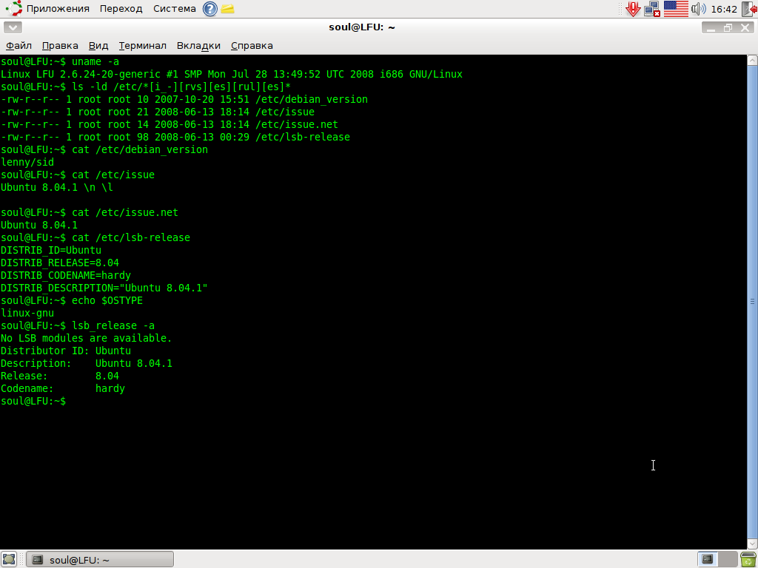Open the Терминал menu
Image resolution: width=758 pixels, height=568 pixels.
[x=143, y=45]
